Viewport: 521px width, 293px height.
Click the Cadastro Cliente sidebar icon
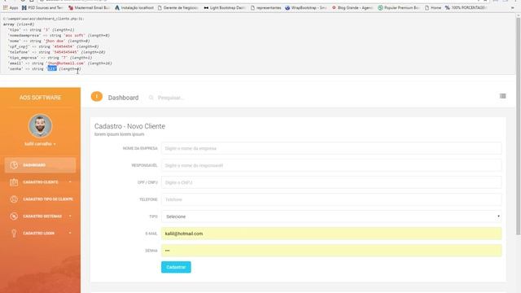(x=14, y=182)
